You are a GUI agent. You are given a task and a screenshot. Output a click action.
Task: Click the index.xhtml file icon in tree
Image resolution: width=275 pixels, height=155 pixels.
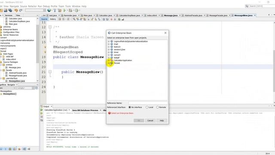(4, 59)
